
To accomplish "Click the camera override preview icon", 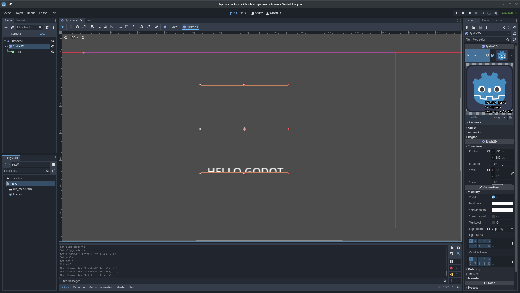I will 165,27.
